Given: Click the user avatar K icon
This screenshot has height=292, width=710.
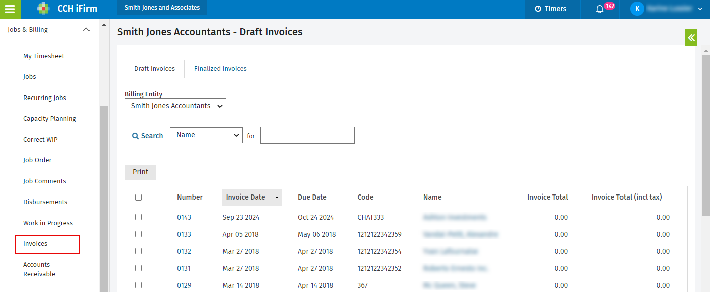Looking at the screenshot, I should coord(637,9).
